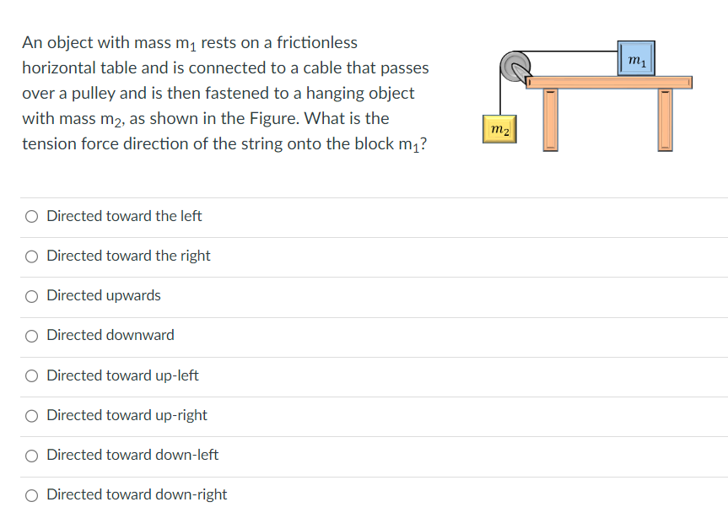Click the 'Directed toward the left' label text
Image resolution: width=728 pixels, height=529 pixels.
click(123, 216)
